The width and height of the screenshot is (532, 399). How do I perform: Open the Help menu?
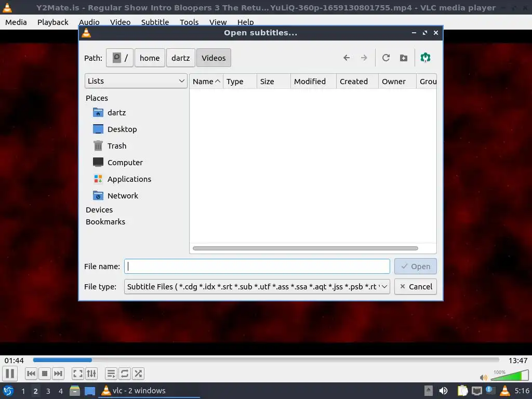point(245,22)
